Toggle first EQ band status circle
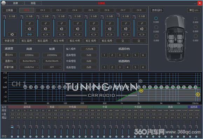The width and height of the screenshot is (203, 139). tap(12, 137)
